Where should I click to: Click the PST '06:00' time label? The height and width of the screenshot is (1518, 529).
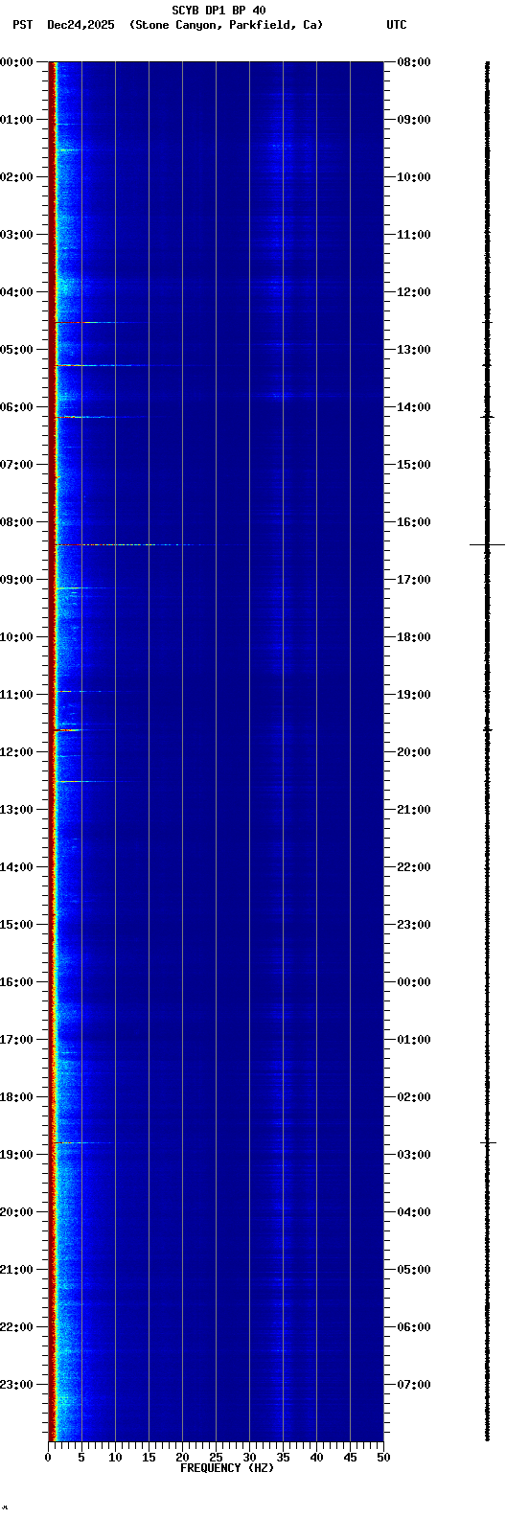16,407
